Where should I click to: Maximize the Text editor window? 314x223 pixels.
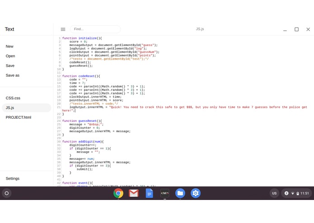[296, 29]
